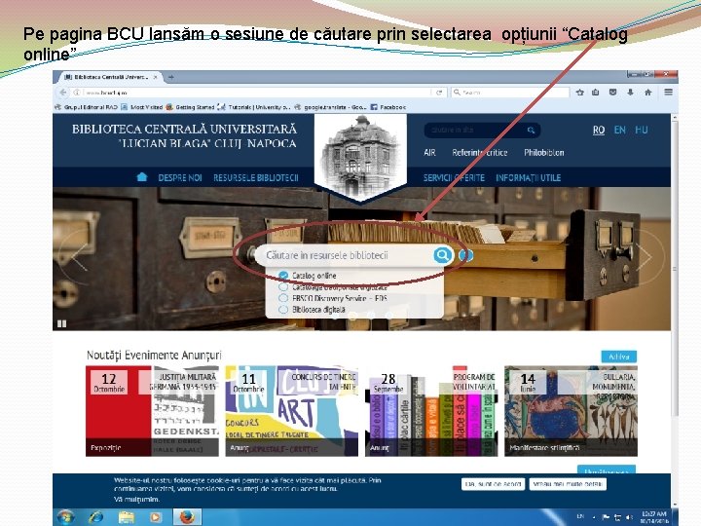Image resolution: width=701 pixels, height=526 pixels.
Task: Open Windows Explorer folder in taskbar
Action: pyautogui.click(x=126, y=517)
